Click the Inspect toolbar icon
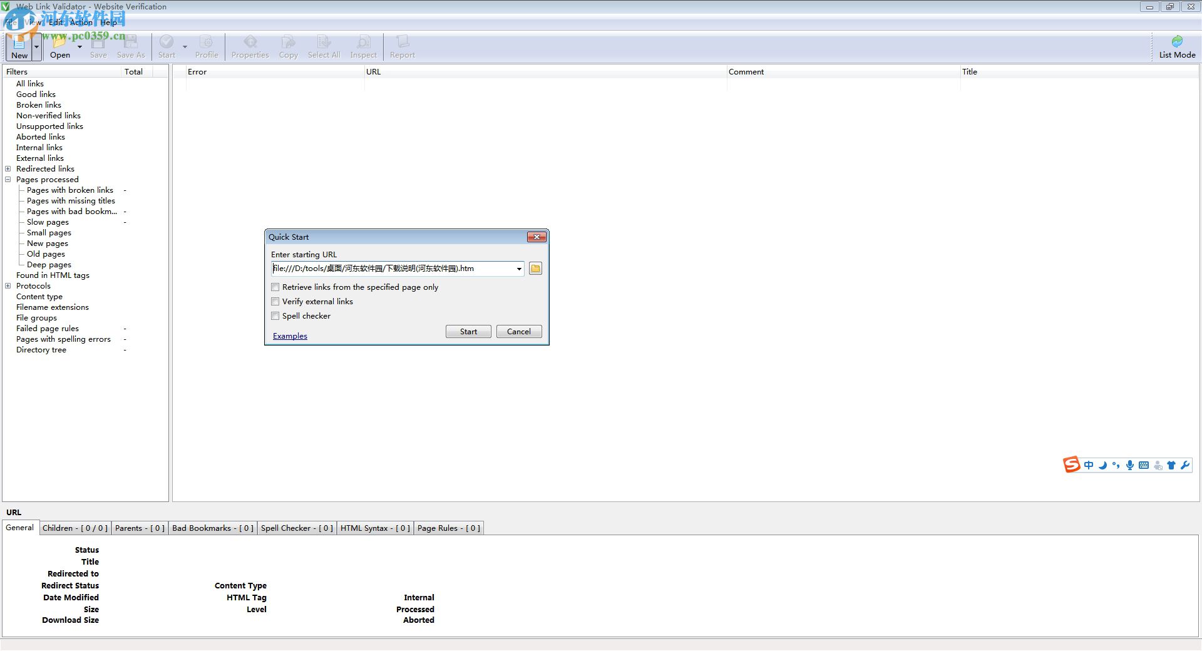The image size is (1202, 651). (363, 46)
